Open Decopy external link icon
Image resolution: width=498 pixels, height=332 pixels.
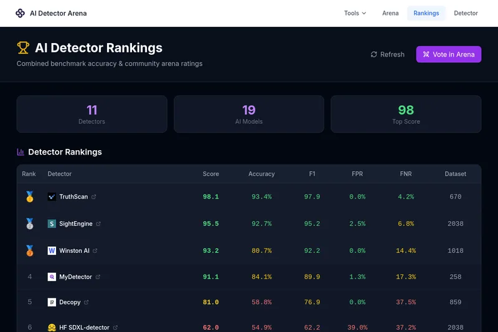86,302
